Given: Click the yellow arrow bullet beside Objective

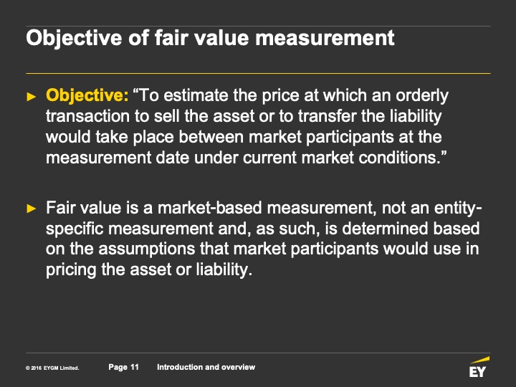Looking at the screenshot, I should 32,97.
